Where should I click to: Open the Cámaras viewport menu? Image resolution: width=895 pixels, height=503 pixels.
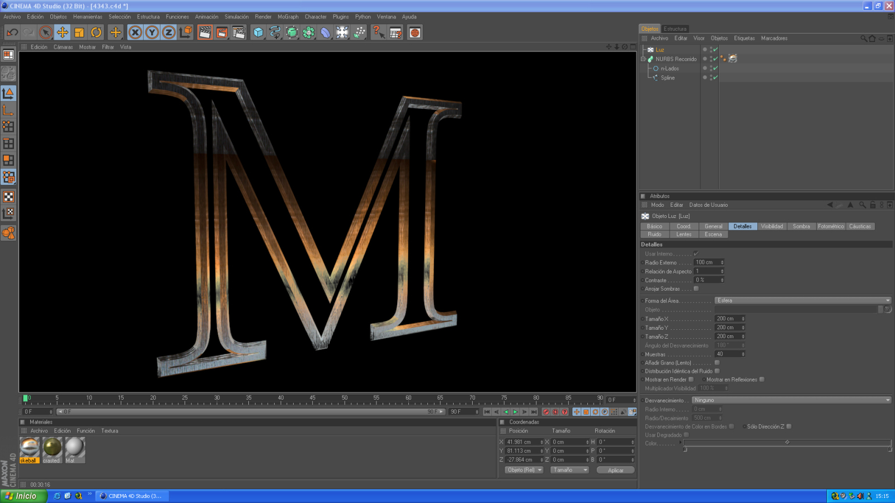point(63,47)
